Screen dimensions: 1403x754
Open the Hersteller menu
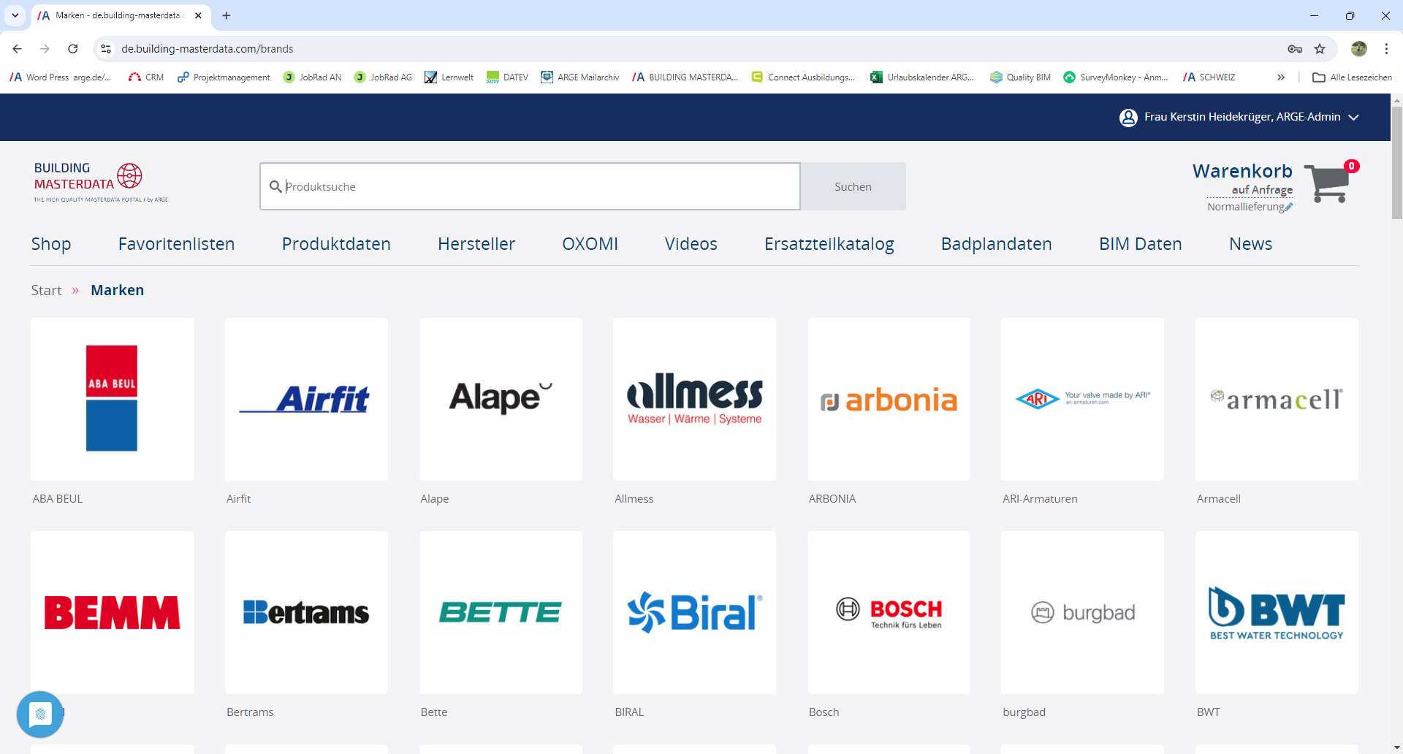click(x=476, y=244)
